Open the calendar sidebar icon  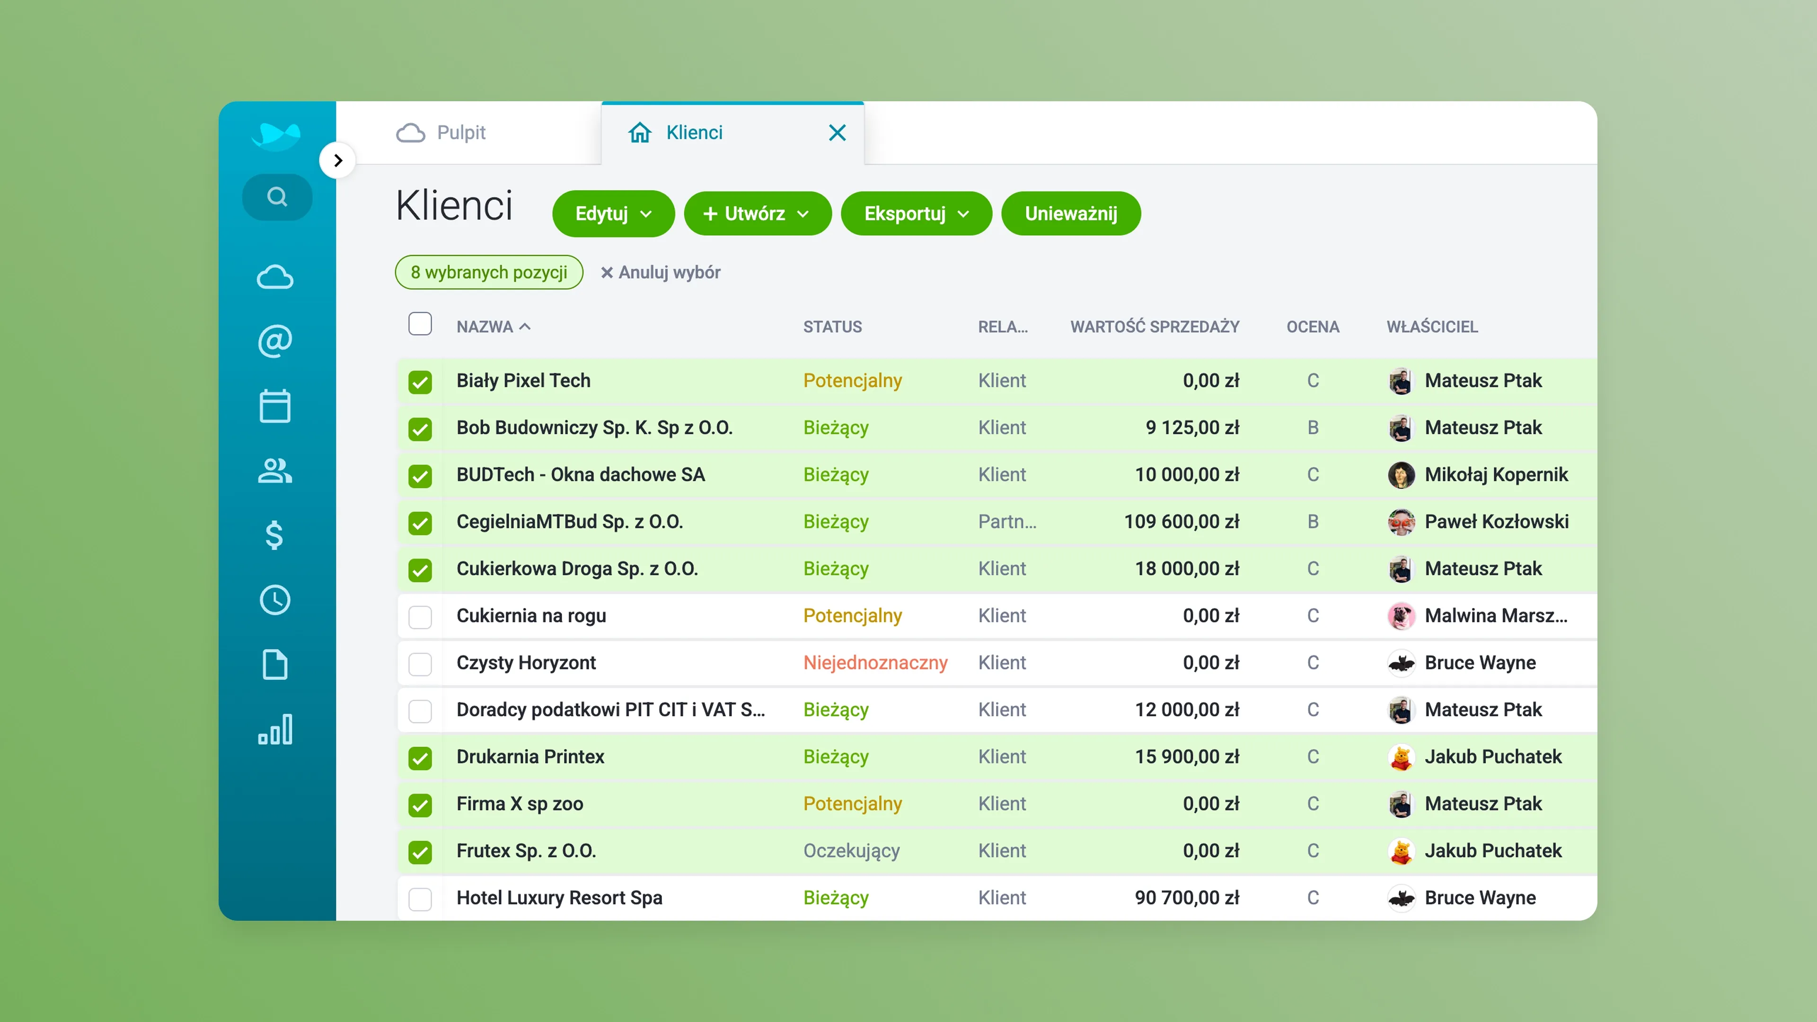pyautogui.click(x=274, y=406)
